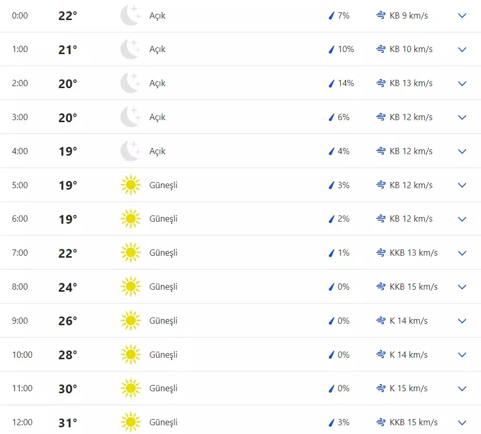The width and height of the screenshot is (481, 434).
Task: Click the moon icon in the 0:00 row
Action: (130, 15)
